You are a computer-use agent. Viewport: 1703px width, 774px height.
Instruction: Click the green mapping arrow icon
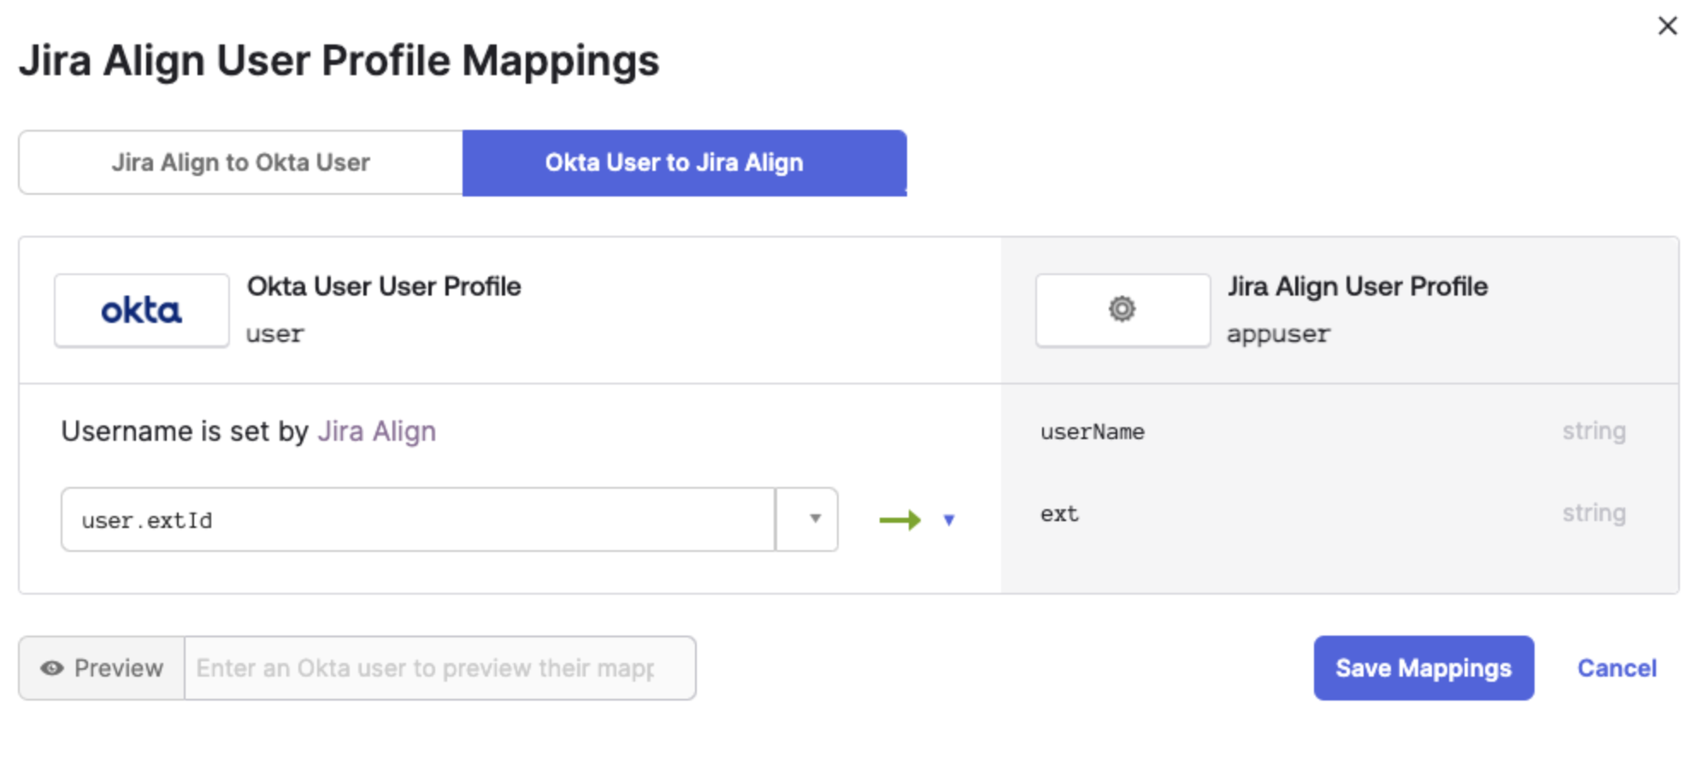(x=899, y=519)
